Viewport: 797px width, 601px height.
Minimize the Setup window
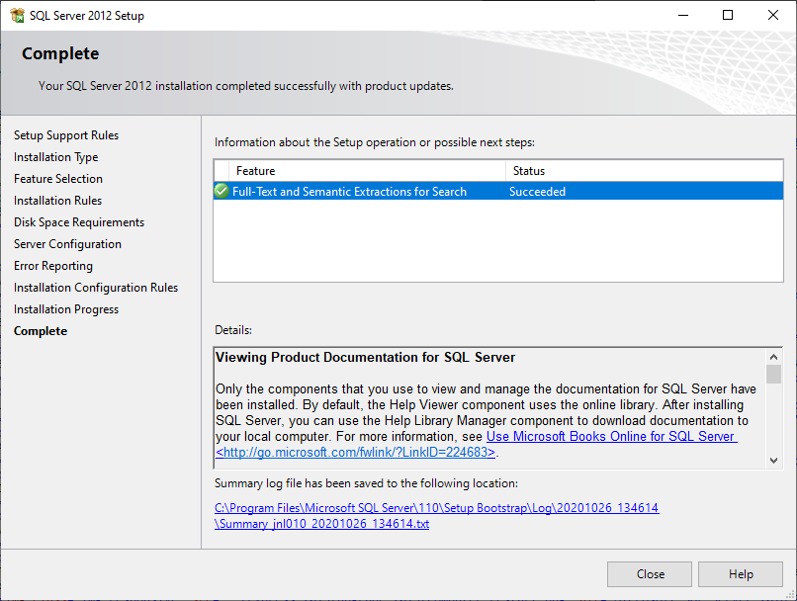[x=682, y=15]
